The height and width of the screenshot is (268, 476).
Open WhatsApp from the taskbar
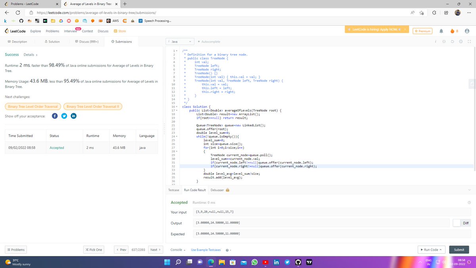coord(255,262)
